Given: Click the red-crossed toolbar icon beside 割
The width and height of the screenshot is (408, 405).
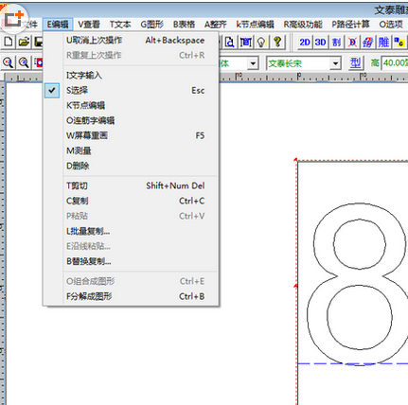Looking at the screenshot, I should [x=352, y=42].
